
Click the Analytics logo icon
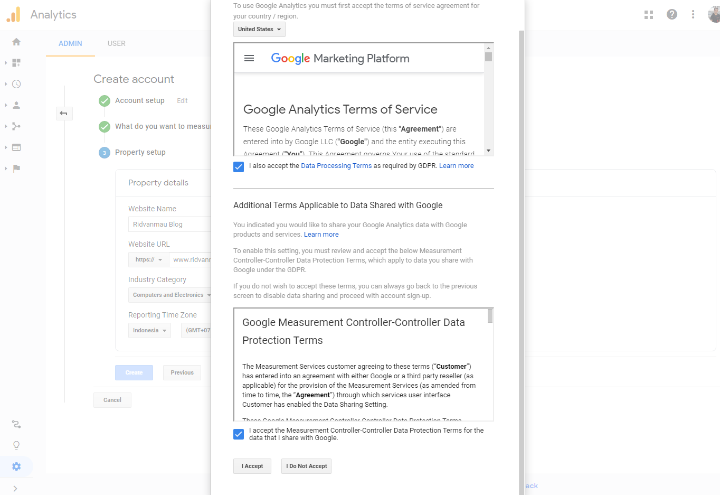pos(13,14)
